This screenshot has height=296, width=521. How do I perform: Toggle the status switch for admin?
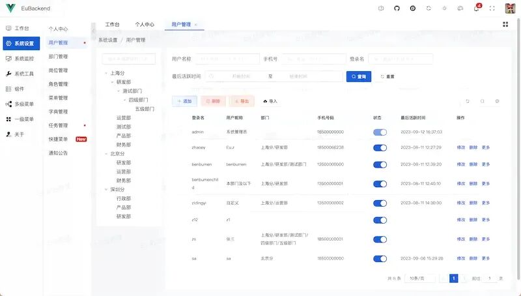point(380,132)
